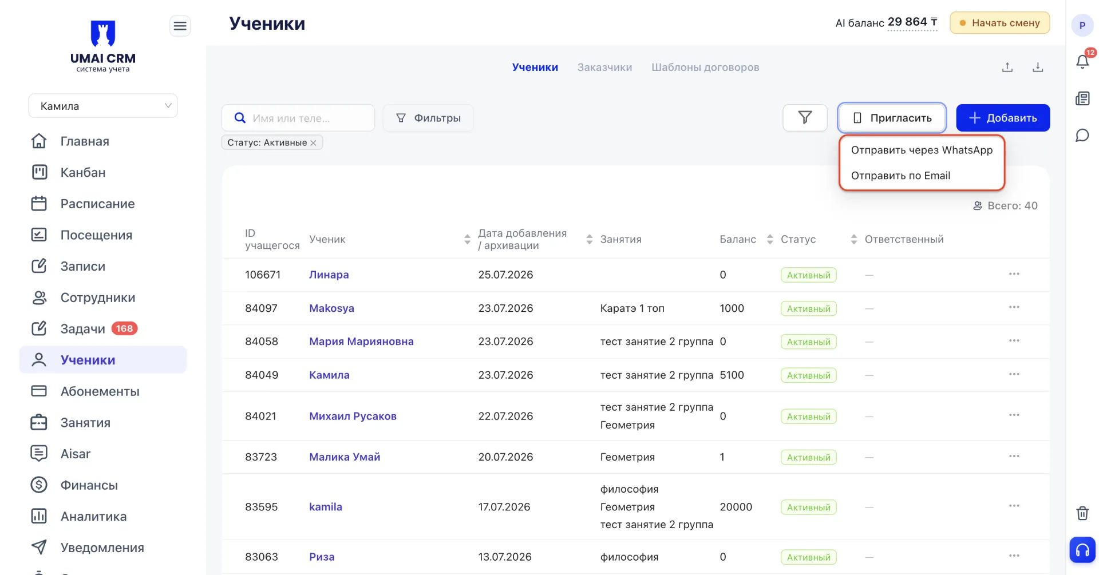1099x575 pixels.
Task: Open Абонементы in the sidebar
Action: (103, 391)
